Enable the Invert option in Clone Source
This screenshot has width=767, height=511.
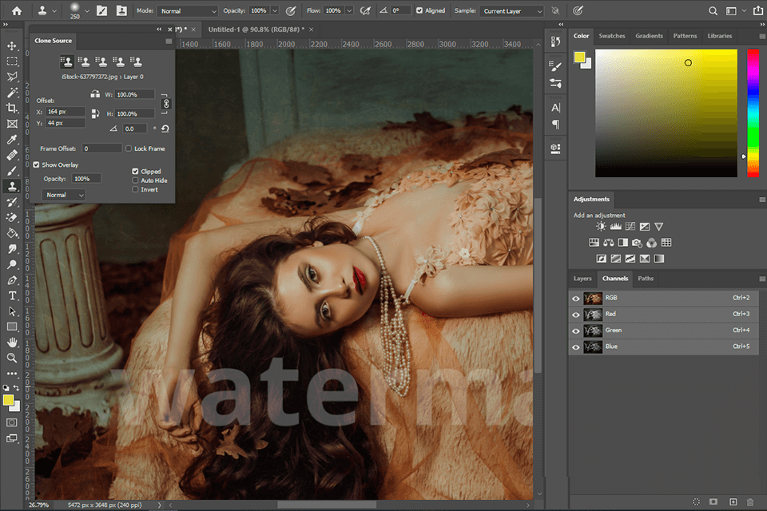[x=136, y=189]
